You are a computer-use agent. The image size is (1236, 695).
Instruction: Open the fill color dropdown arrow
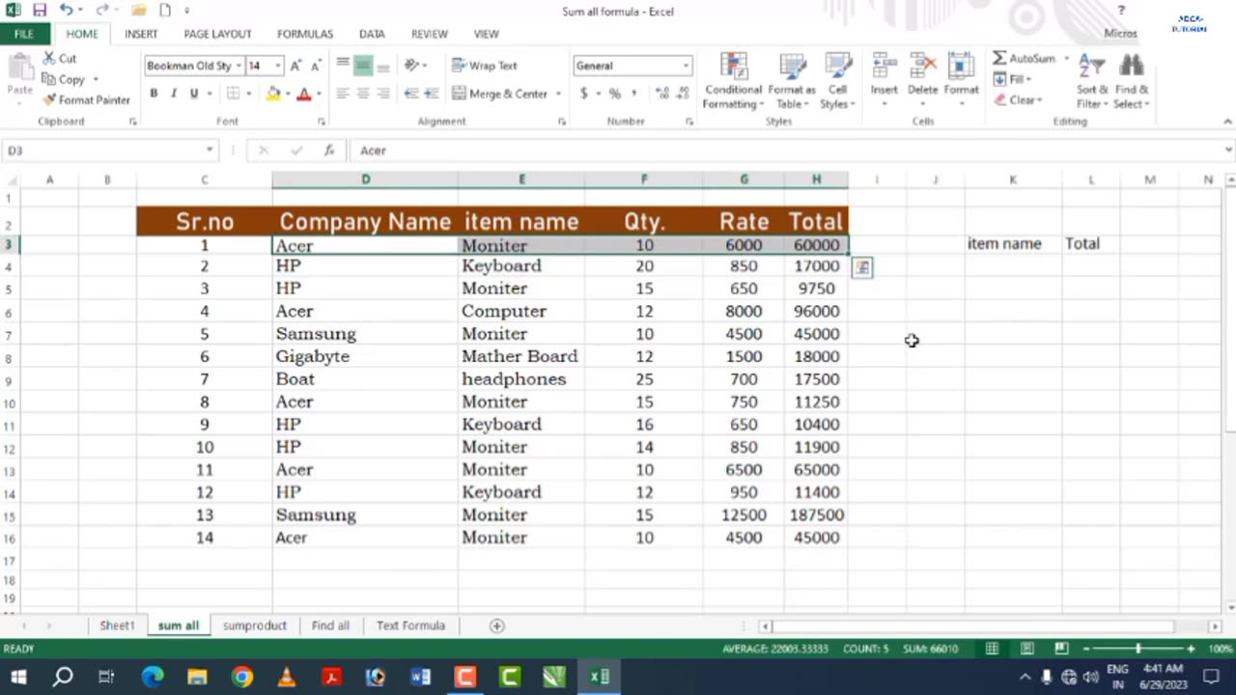(x=288, y=94)
